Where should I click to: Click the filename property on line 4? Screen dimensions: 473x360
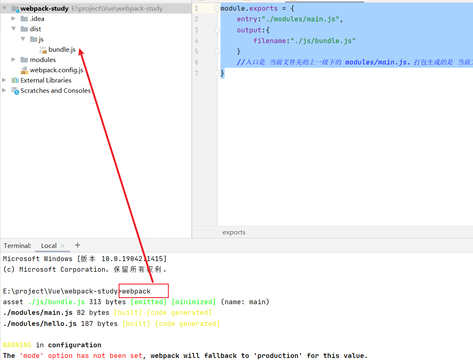[x=270, y=41]
